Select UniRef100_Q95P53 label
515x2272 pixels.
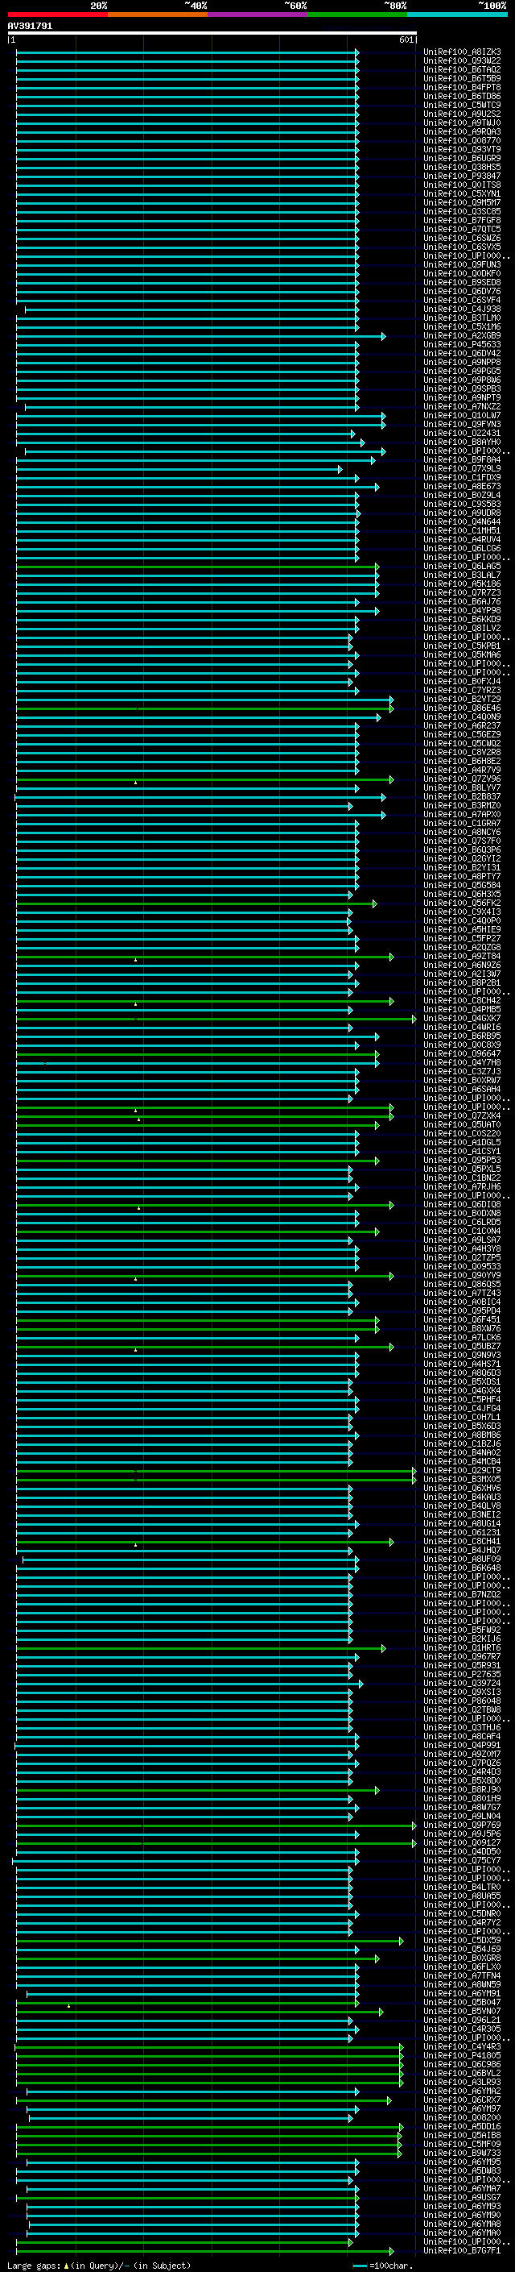coord(461,1161)
